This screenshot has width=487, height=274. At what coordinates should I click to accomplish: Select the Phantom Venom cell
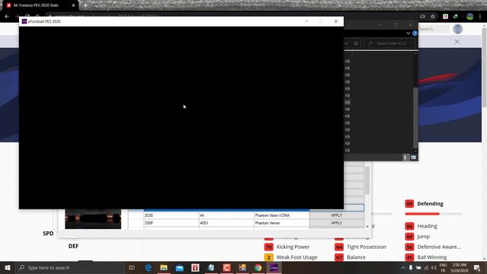(x=282, y=223)
